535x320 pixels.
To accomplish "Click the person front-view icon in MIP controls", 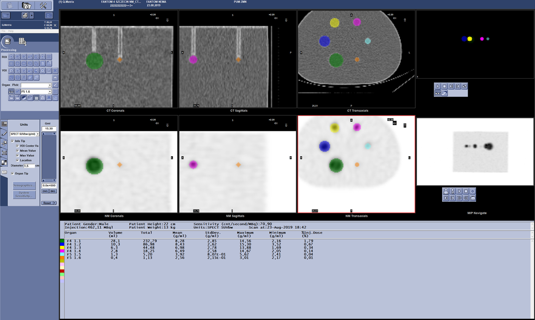I will point(446,191).
